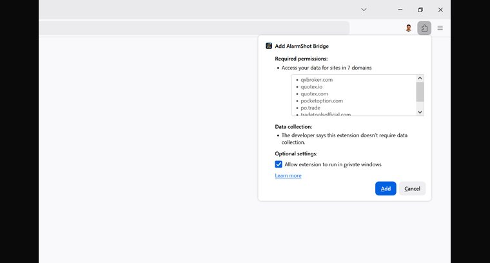The width and height of the screenshot is (490, 263).
Task: Click the Required permissions heading
Action: [x=301, y=59]
